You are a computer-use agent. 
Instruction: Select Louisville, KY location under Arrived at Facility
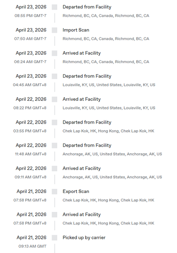[x=109, y=108]
